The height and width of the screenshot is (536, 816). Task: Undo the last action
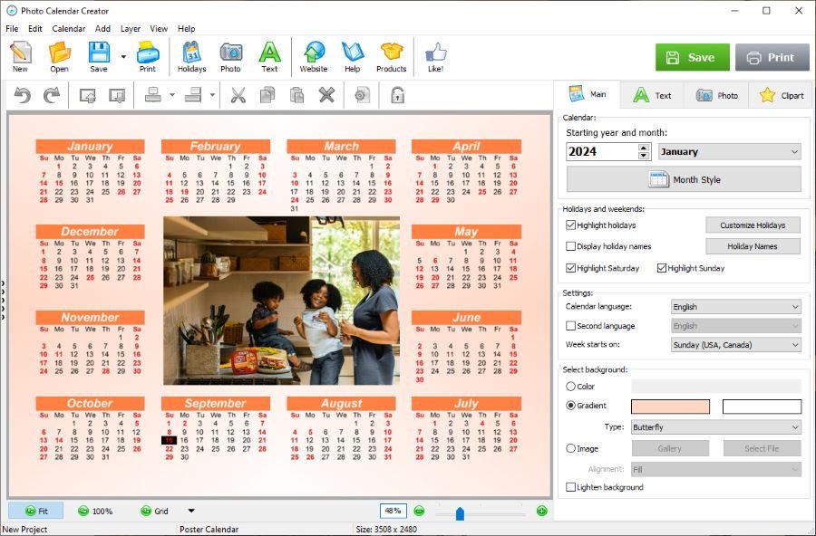(x=23, y=95)
